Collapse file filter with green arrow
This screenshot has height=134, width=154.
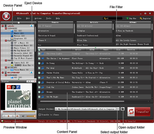tap(95, 48)
